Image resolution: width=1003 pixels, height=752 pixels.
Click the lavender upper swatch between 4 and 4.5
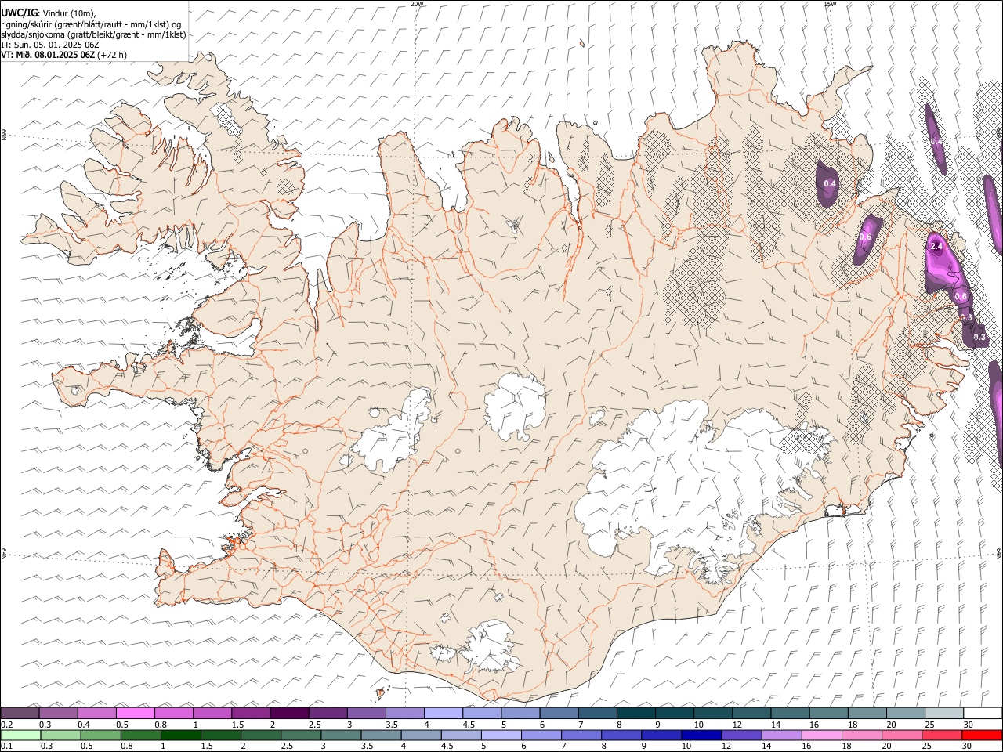(x=444, y=714)
